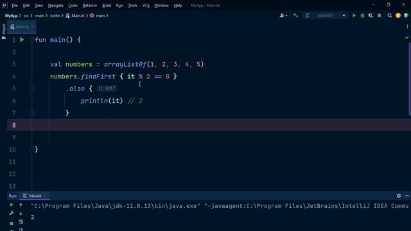Open Search Everywhere magnifier icon
Image resolution: width=411 pixels, height=231 pixels.
coord(390,15)
